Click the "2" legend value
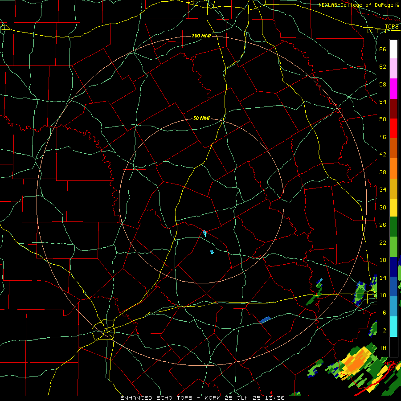Screen dimensions: 401x401 click(385, 331)
